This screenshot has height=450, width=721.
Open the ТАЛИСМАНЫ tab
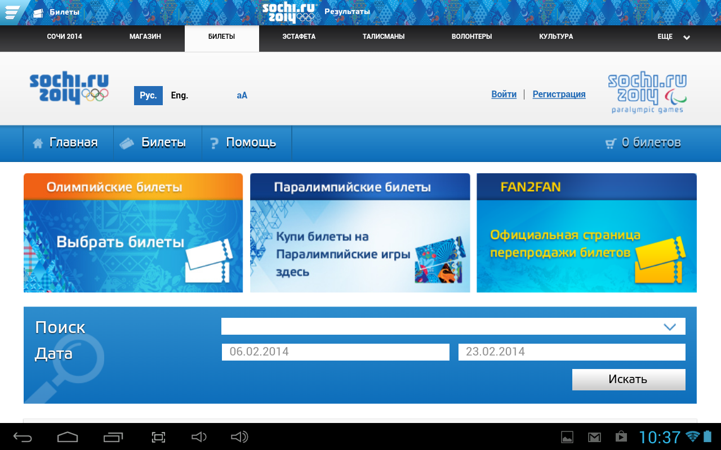[x=384, y=37]
